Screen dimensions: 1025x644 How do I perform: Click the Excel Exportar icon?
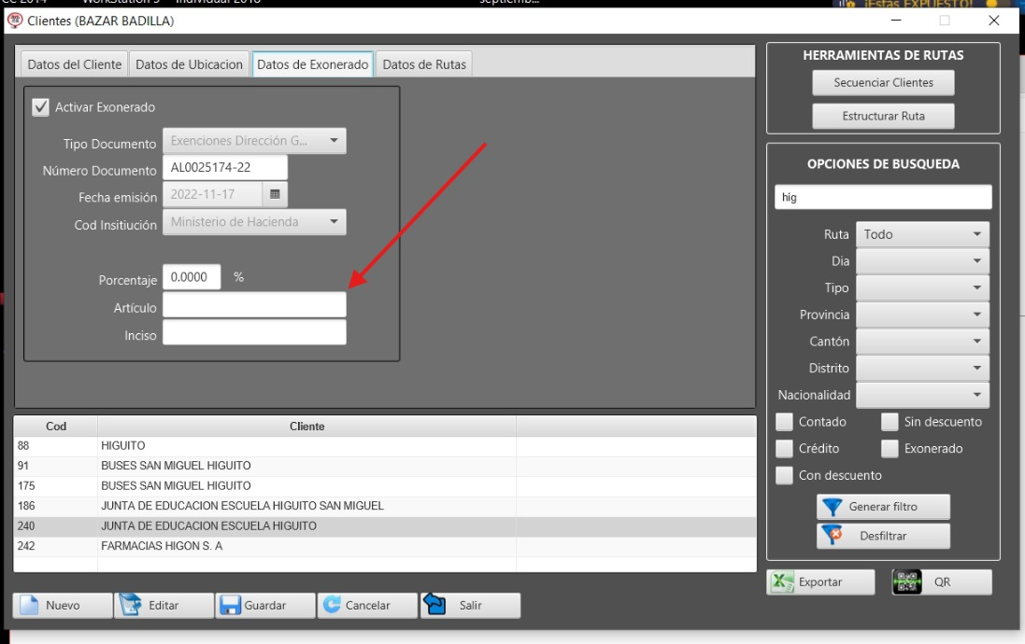(782, 582)
